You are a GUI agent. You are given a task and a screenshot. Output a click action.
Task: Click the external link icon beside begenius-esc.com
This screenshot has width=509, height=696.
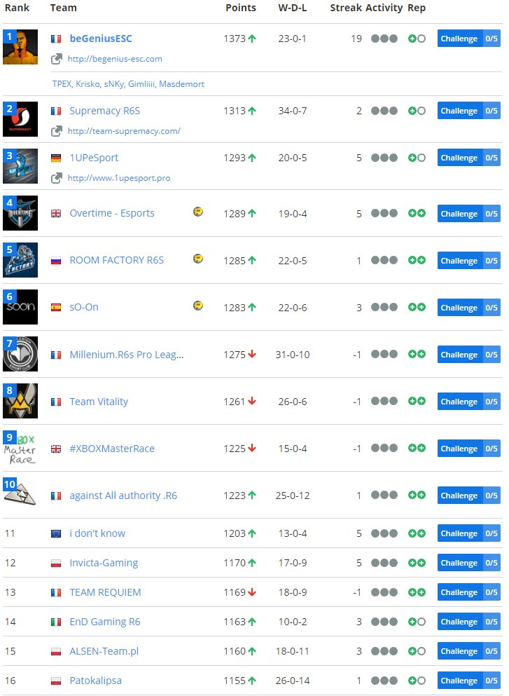(x=56, y=59)
